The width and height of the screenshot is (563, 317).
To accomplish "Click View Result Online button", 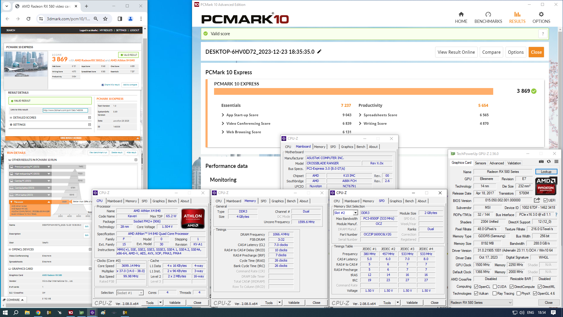I will (x=456, y=52).
